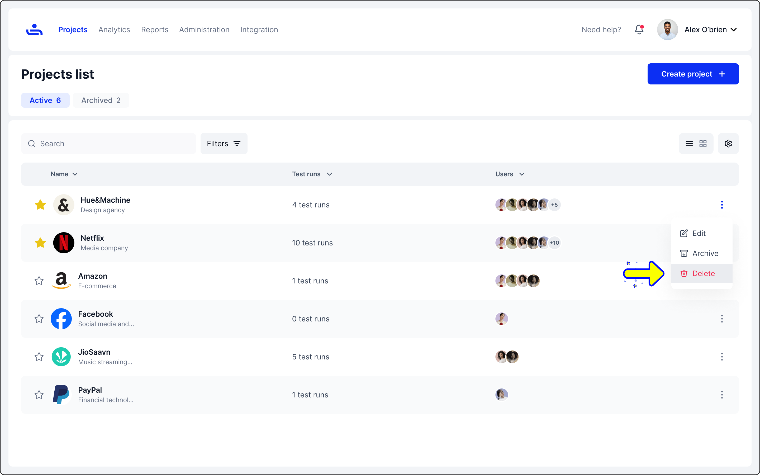Unstar the Hue&Machine project
The height and width of the screenshot is (475, 760).
(x=40, y=205)
